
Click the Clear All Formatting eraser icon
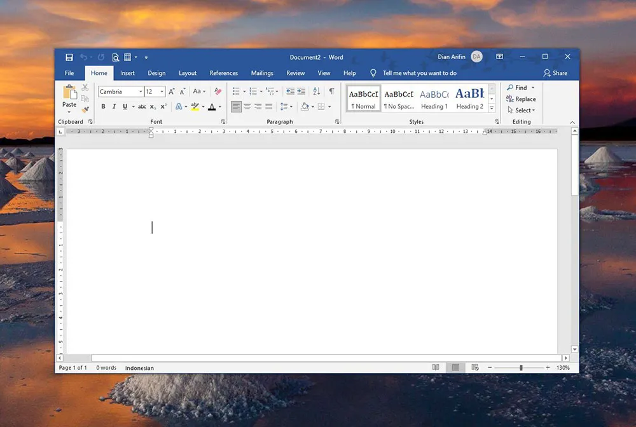coord(218,91)
